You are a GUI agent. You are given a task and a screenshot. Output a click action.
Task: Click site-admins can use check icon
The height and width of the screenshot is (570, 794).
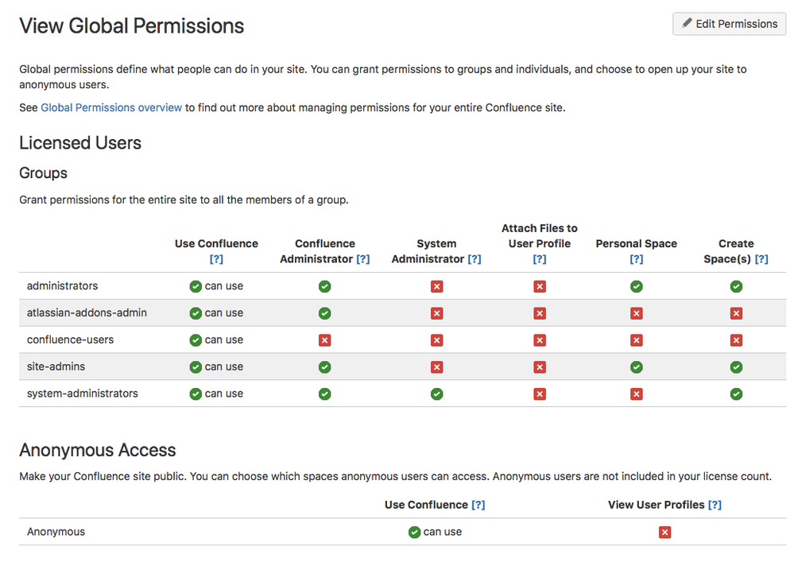tap(196, 366)
